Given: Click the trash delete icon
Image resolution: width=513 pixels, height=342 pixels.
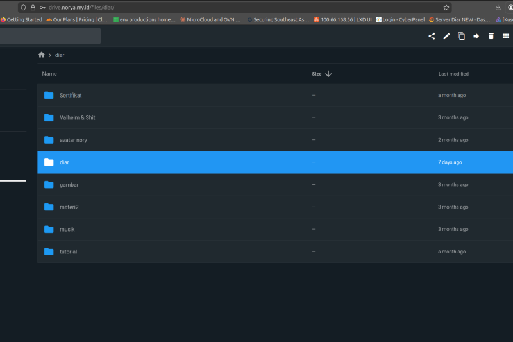Looking at the screenshot, I should 491,37.
